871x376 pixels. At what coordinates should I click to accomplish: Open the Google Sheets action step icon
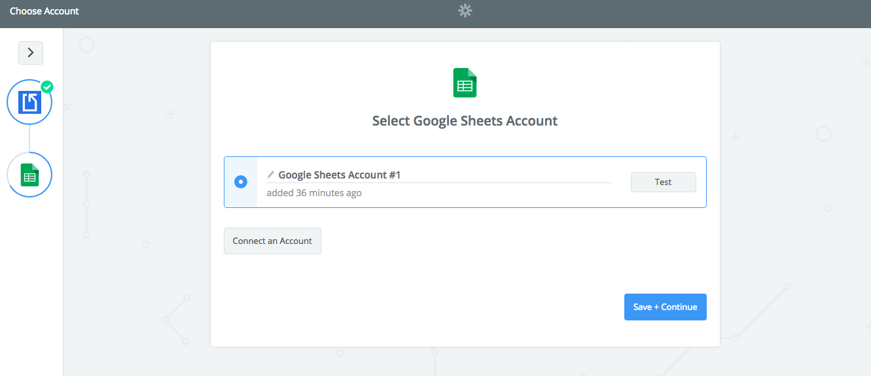pyautogui.click(x=29, y=175)
